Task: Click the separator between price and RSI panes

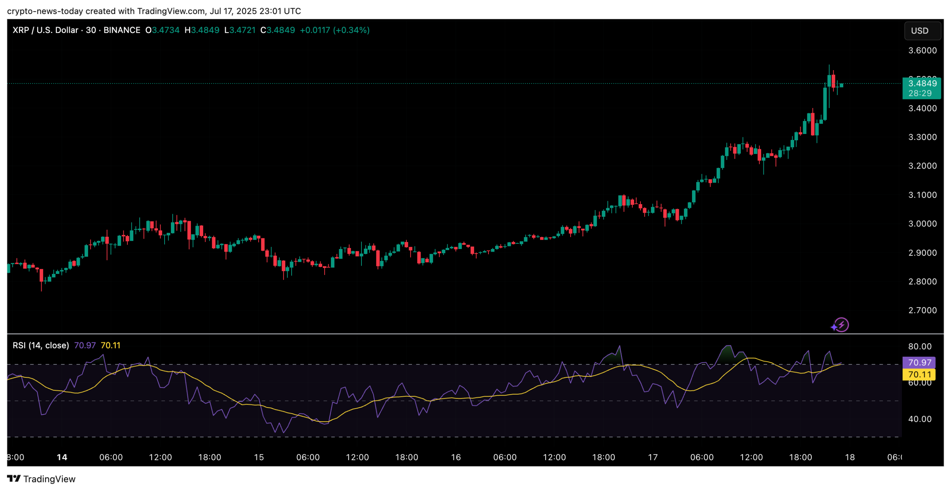Action: (475, 334)
